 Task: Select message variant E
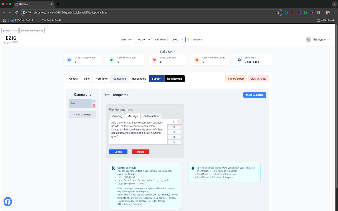pyautogui.click(x=174, y=142)
